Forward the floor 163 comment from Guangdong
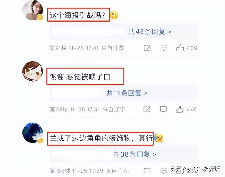The image size is (225, 177). click(147, 171)
